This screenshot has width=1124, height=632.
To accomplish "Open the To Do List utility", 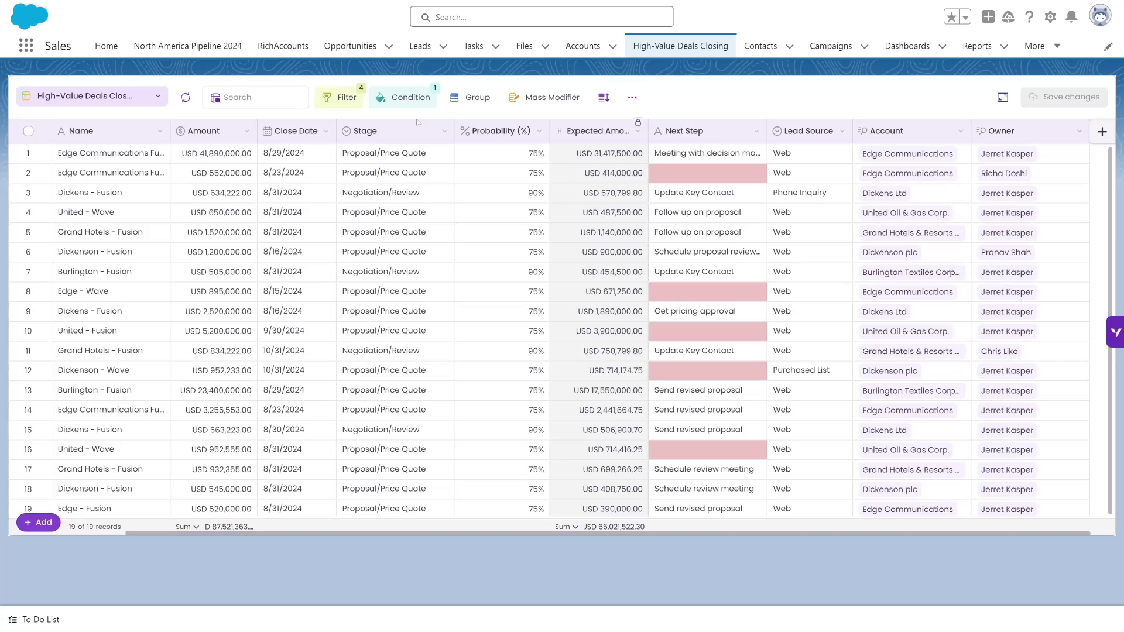I will point(34,619).
